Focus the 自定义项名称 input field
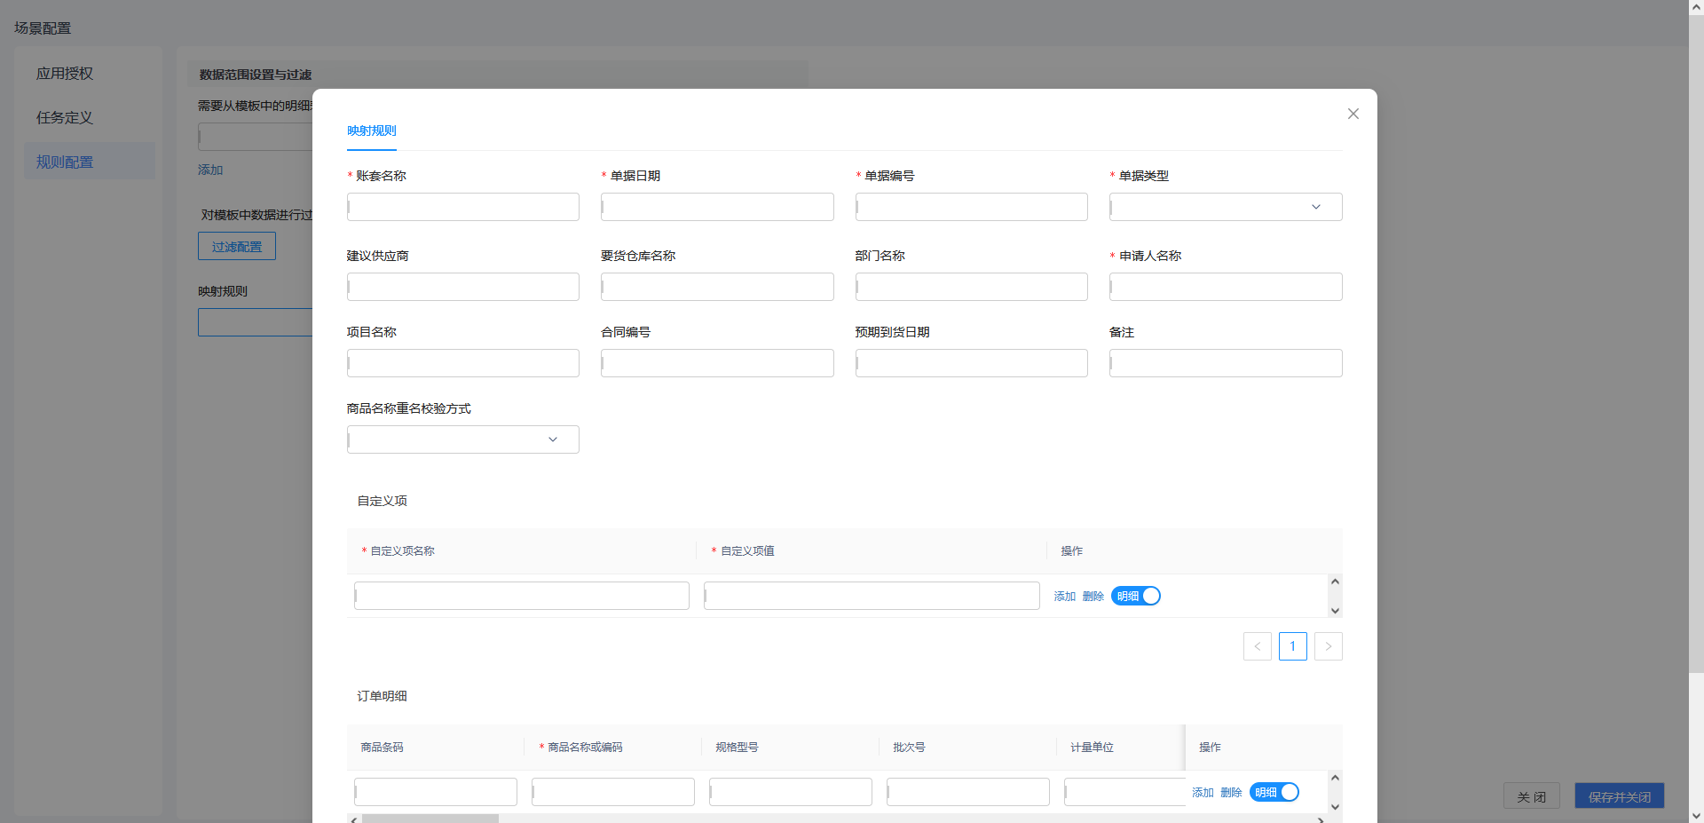 (522, 596)
